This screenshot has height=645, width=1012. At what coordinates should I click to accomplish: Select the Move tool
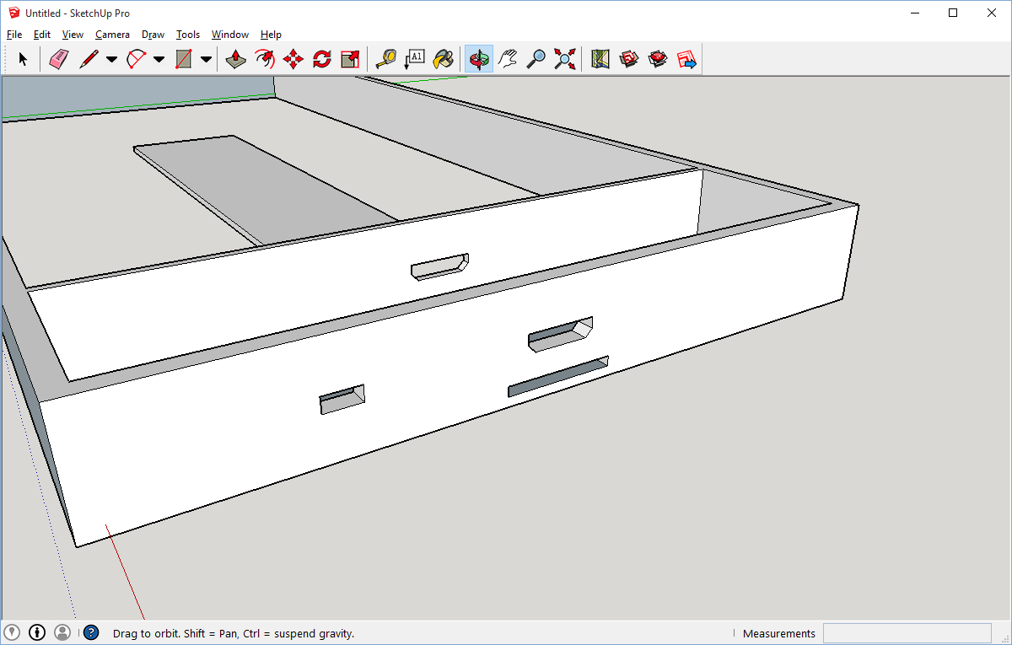pos(293,59)
